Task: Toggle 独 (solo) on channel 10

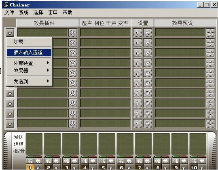Action: (194, 161)
